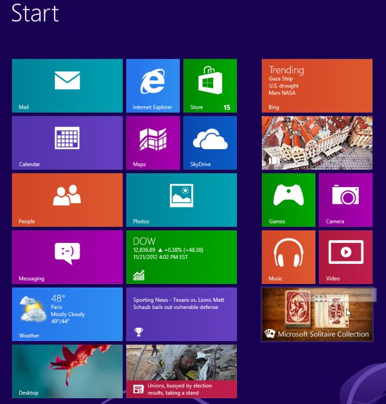Viewport: 386px width, 404px height.
Task: Click the Mostly Cloudy weather text
Action: coord(68,314)
